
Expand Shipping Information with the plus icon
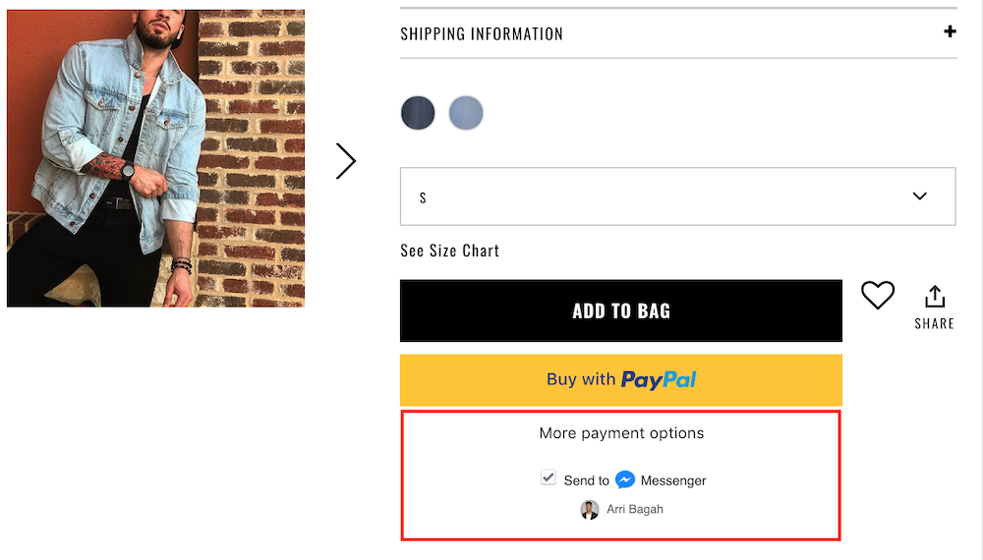[x=950, y=31]
